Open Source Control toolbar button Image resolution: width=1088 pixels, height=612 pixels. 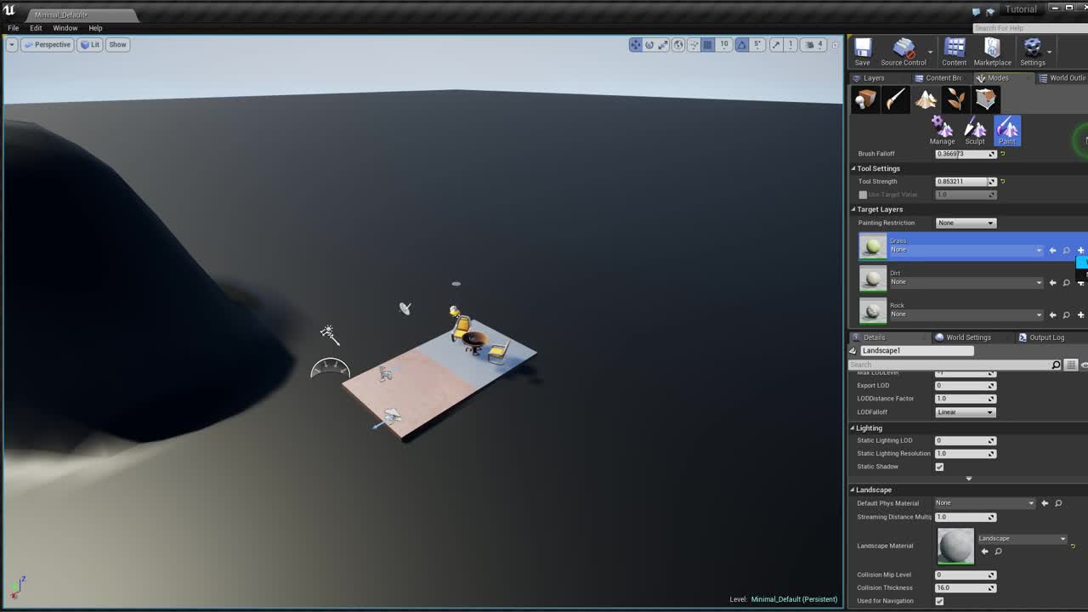coord(904,52)
